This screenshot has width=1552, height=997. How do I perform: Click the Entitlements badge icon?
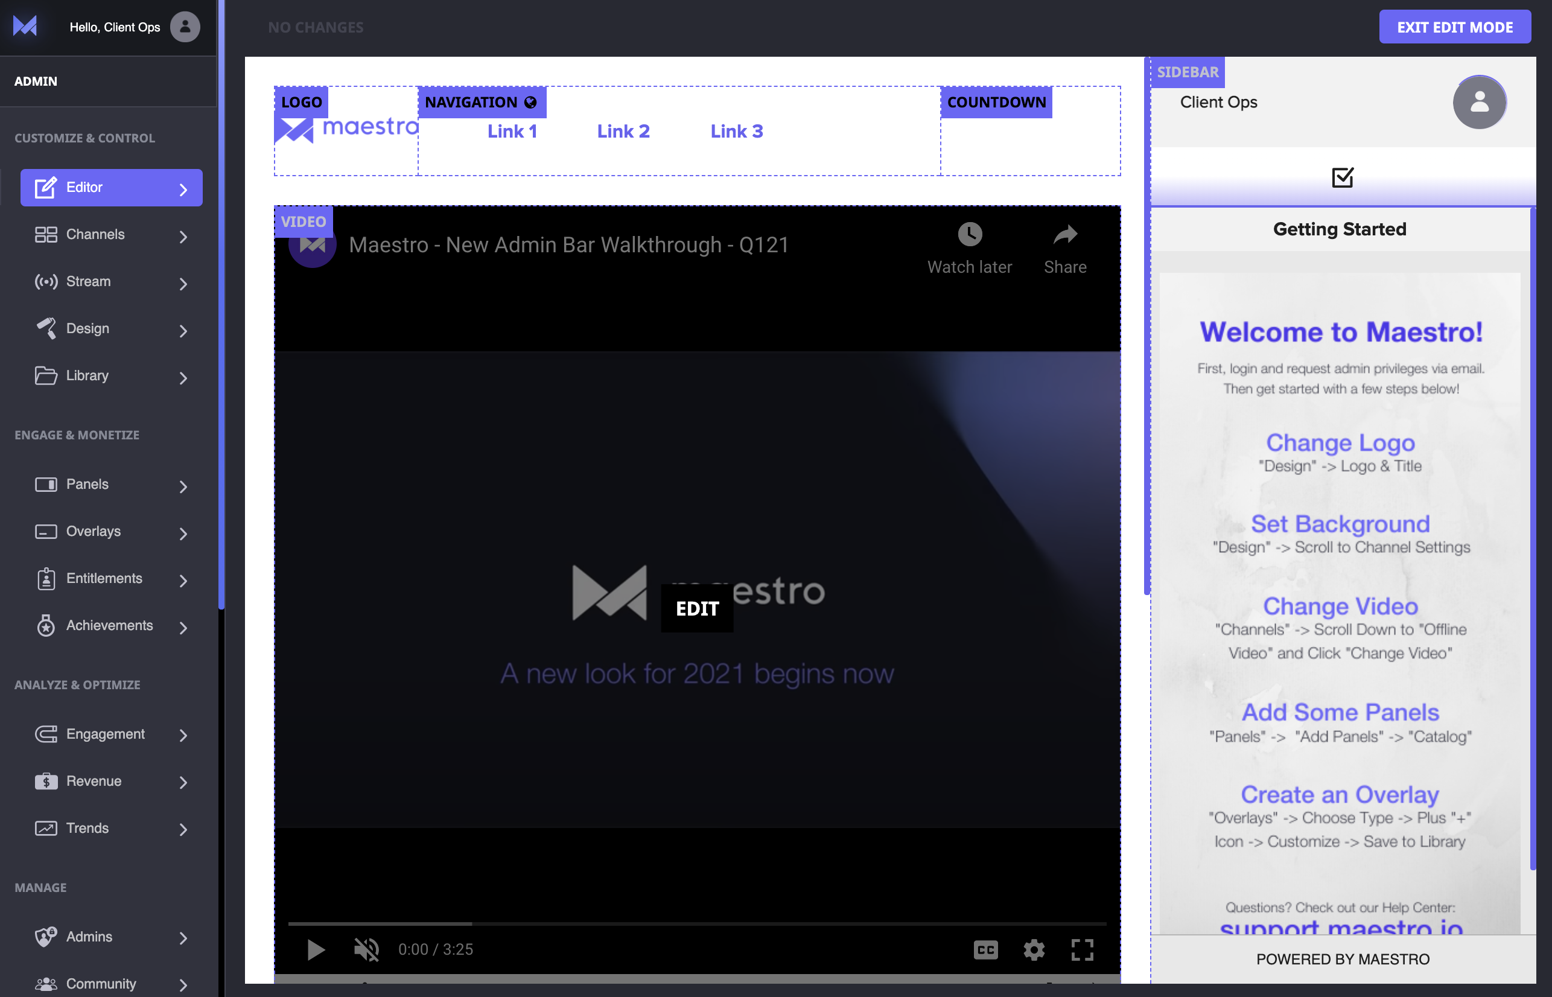(46, 579)
